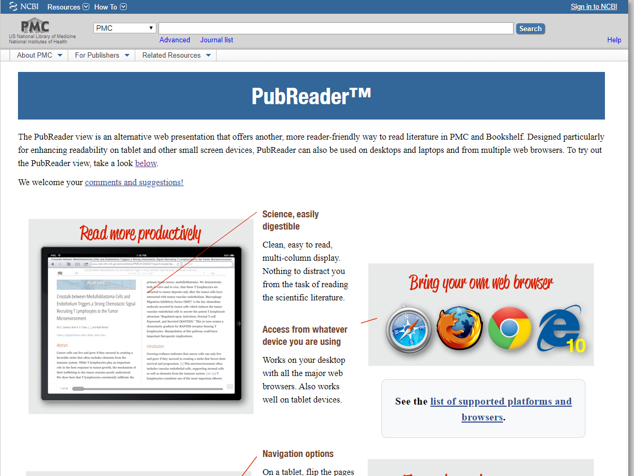Expand the For Publishers menu
The width and height of the screenshot is (634, 476).
coord(101,55)
